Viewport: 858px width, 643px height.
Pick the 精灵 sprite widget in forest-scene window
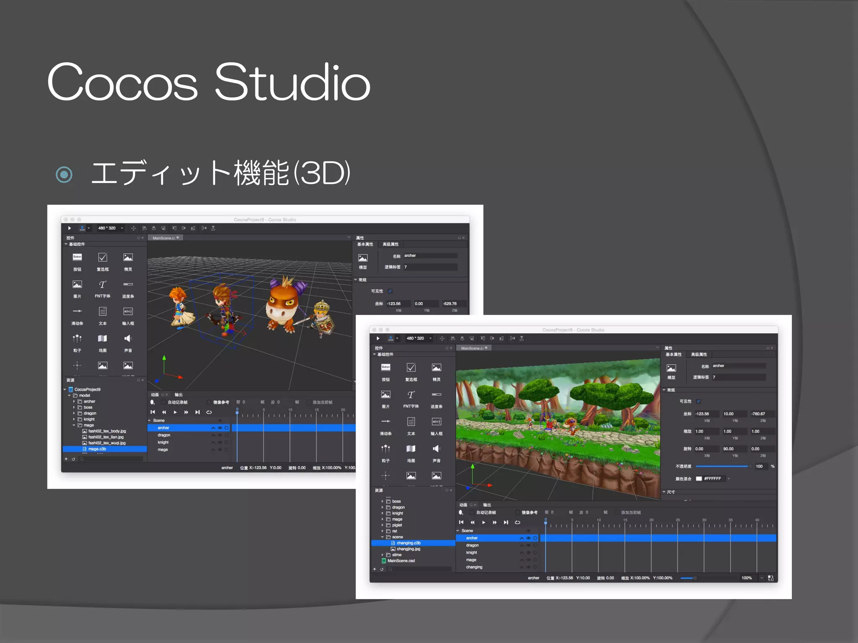tap(436, 368)
